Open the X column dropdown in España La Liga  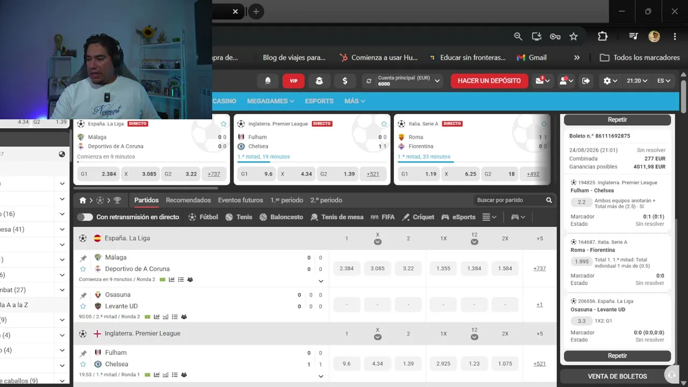pyautogui.click(x=378, y=242)
